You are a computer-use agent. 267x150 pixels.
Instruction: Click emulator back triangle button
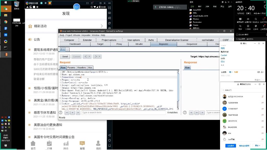click(110, 135)
